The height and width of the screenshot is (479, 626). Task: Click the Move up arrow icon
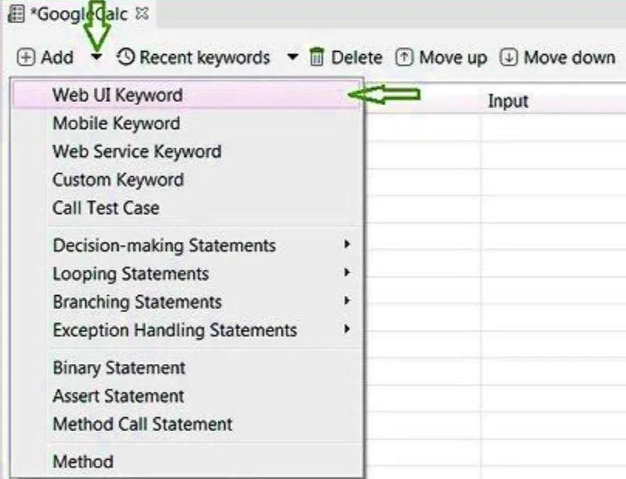[x=405, y=58]
